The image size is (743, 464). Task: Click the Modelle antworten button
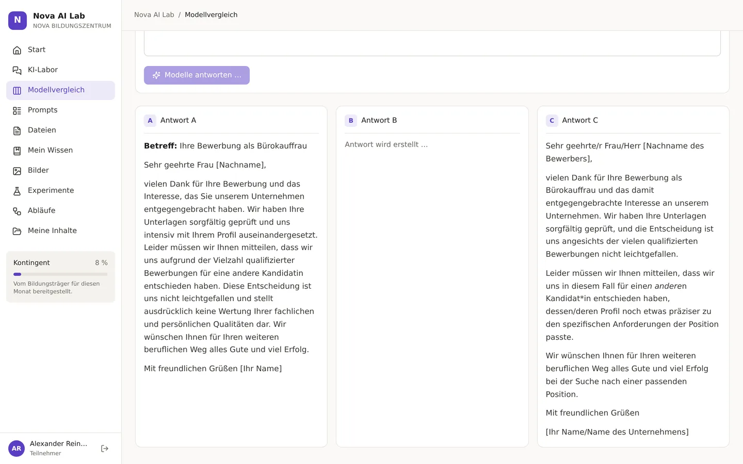pos(197,75)
